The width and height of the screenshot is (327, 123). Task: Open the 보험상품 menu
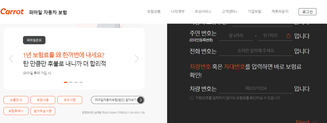(154, 12)
